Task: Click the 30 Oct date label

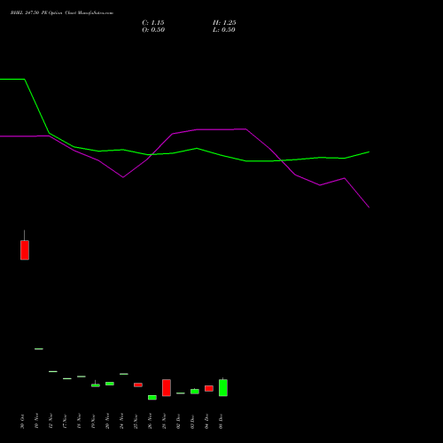Action: click(22, 422)
